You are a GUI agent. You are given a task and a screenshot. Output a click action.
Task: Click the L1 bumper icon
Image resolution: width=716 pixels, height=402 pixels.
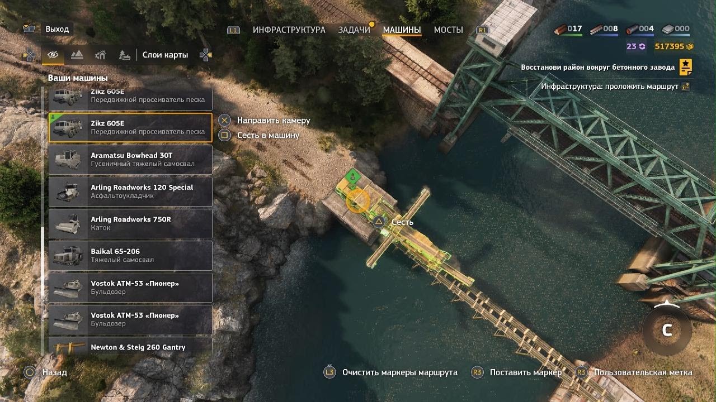pos(234,30)
